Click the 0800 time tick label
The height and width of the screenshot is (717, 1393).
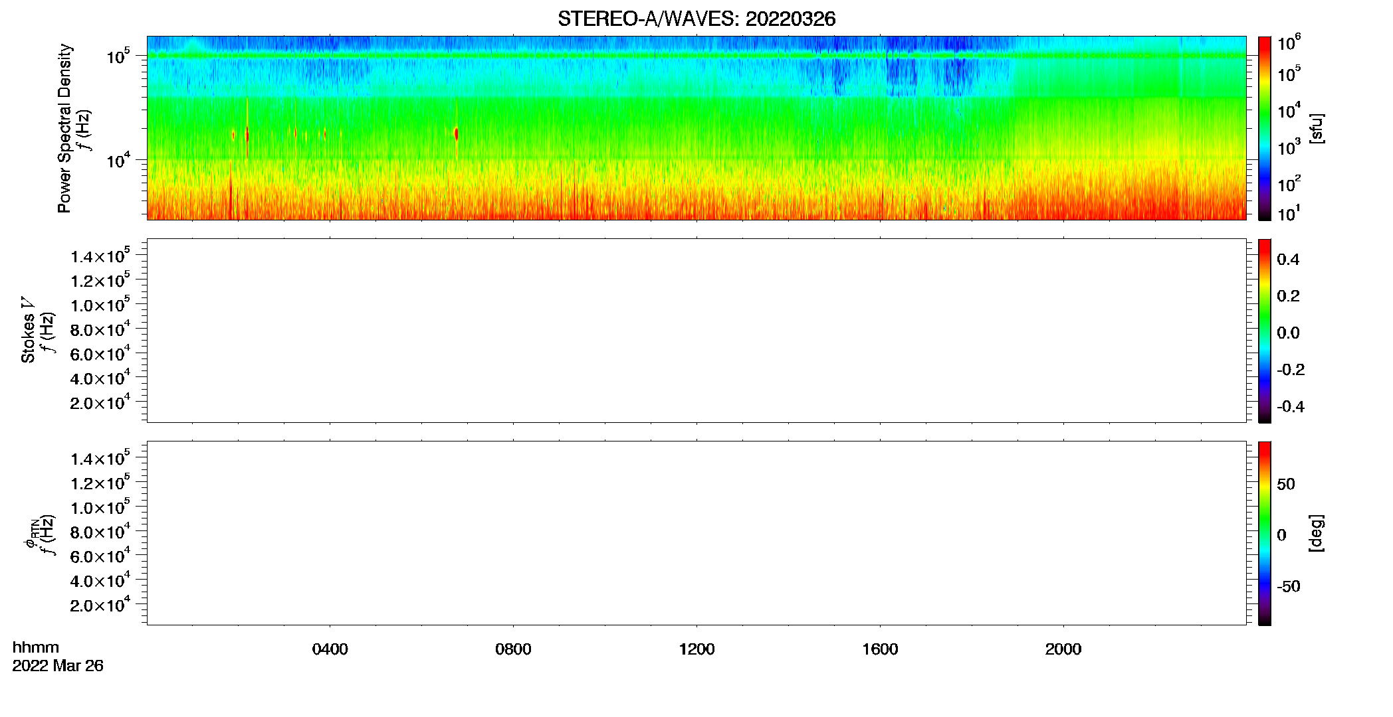(x=513, y=649)
